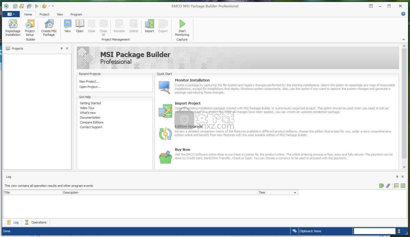Click the Clipboard: None status entry
The width and height of the screenshot is (410, 237).
coord(310,231)
